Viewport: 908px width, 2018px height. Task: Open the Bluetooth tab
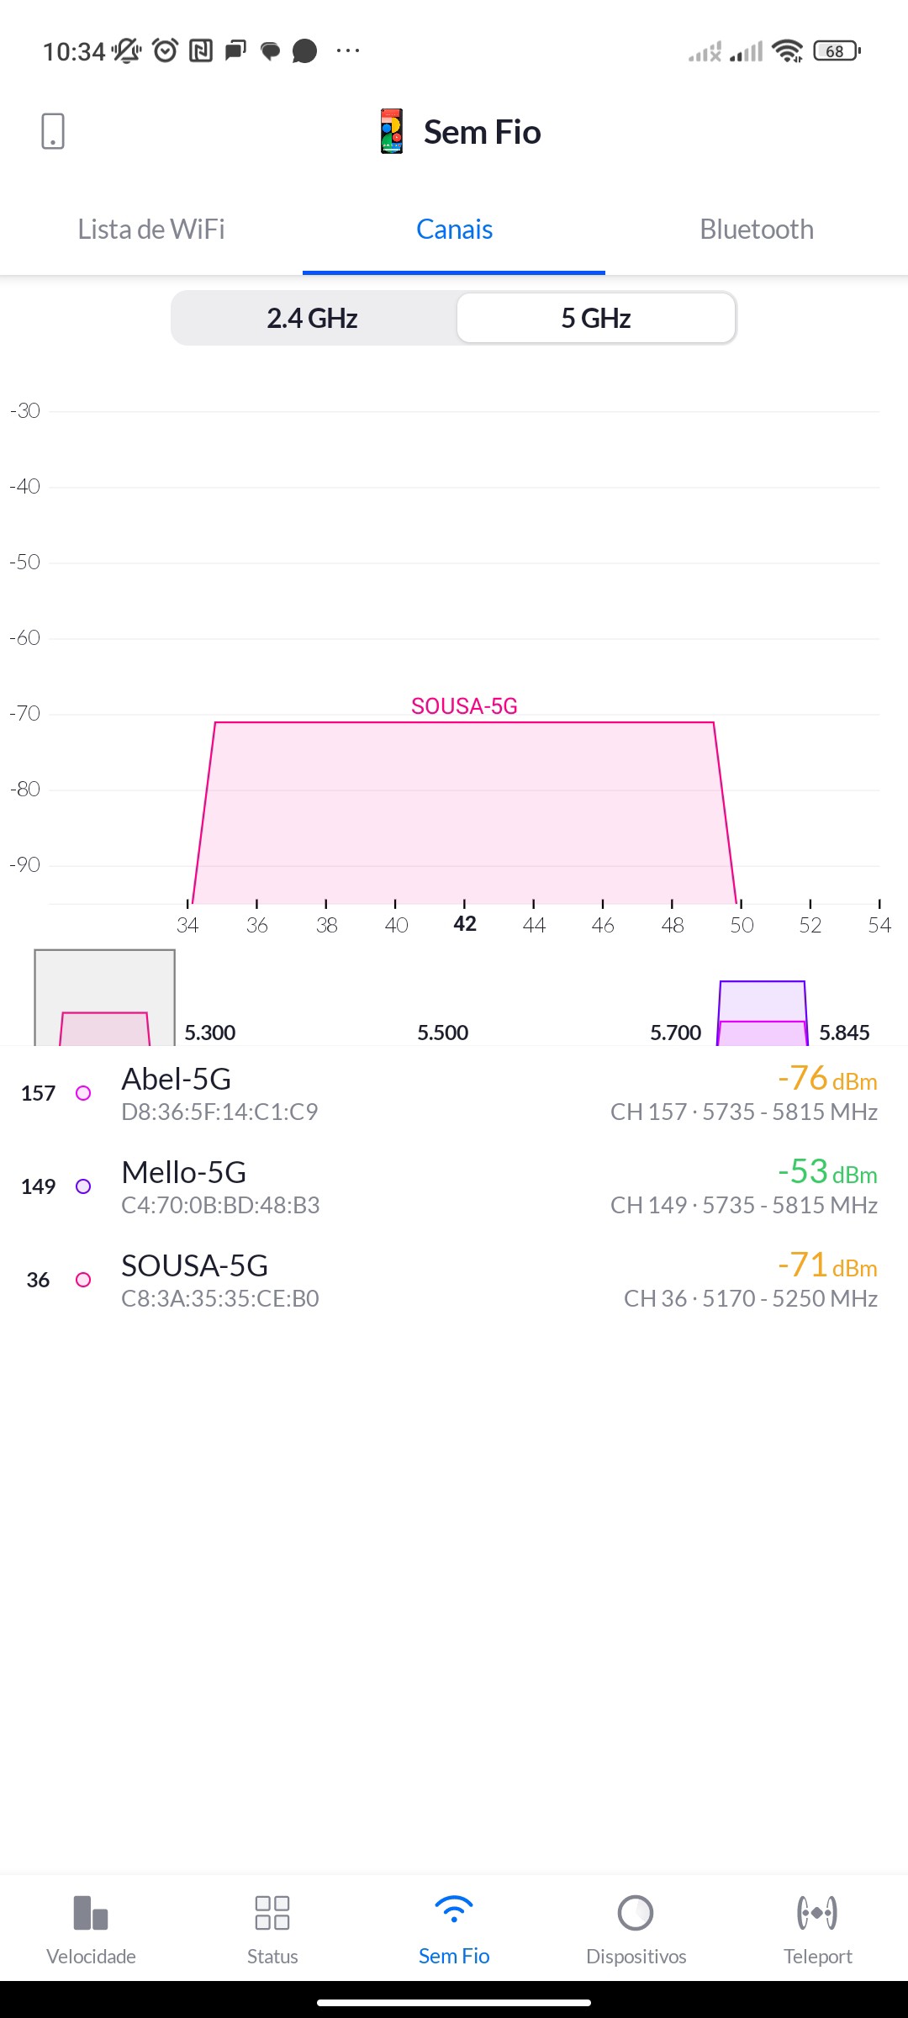pos(757,230)
